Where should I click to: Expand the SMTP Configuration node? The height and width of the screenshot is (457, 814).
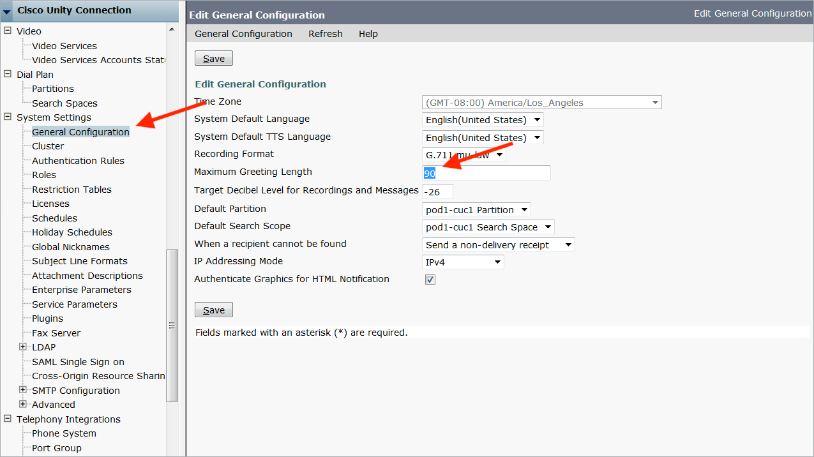(x=23, y=390)
